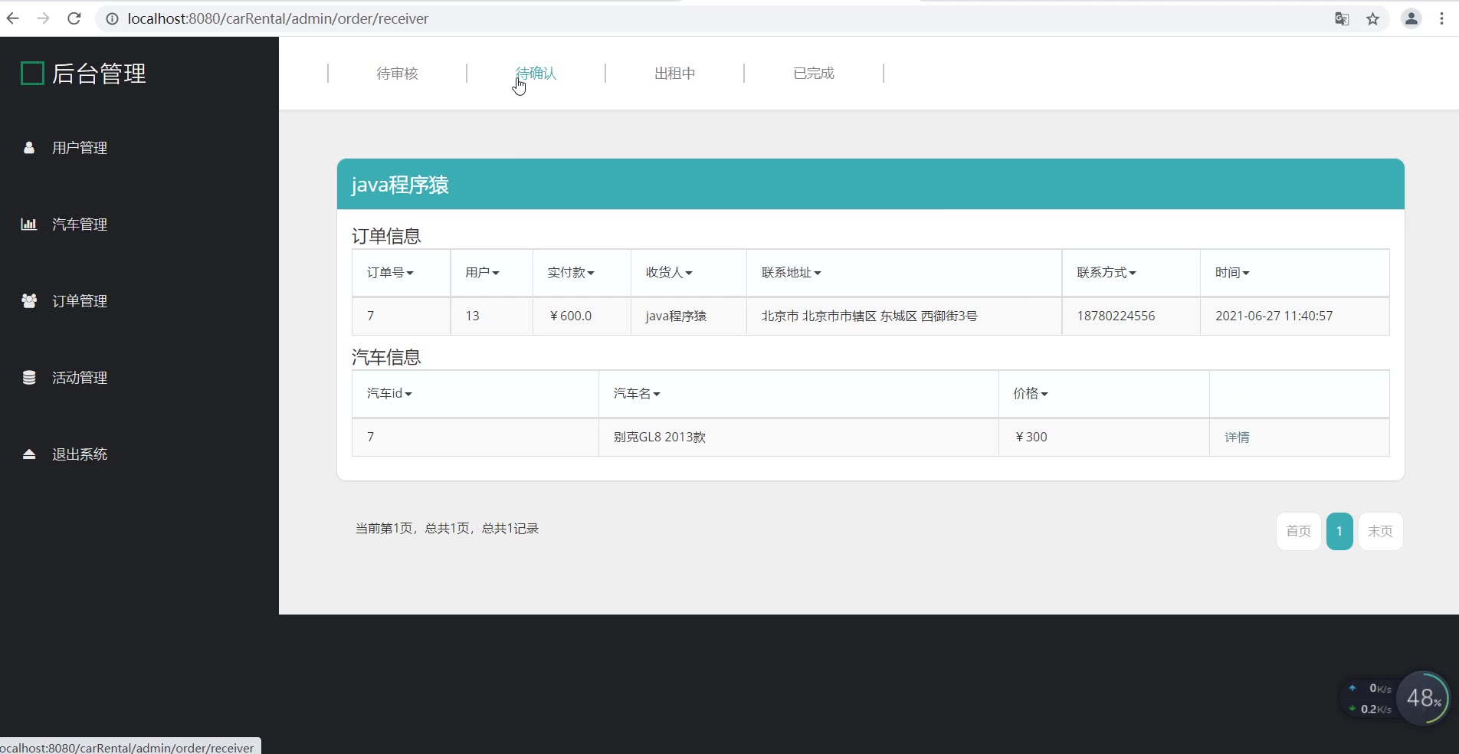Click the bar chart icon beside 汽车管理

pyautogui.click(x=29, y=225)
